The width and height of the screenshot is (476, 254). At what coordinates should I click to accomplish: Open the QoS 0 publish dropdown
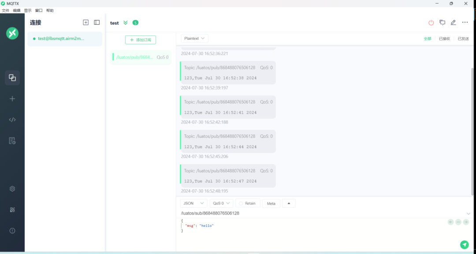click(221, 203)
